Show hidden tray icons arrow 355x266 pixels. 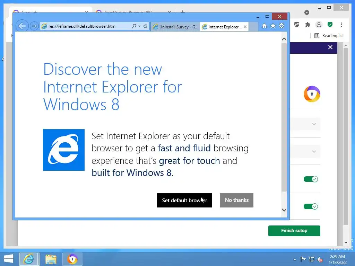tap(295, 259)
